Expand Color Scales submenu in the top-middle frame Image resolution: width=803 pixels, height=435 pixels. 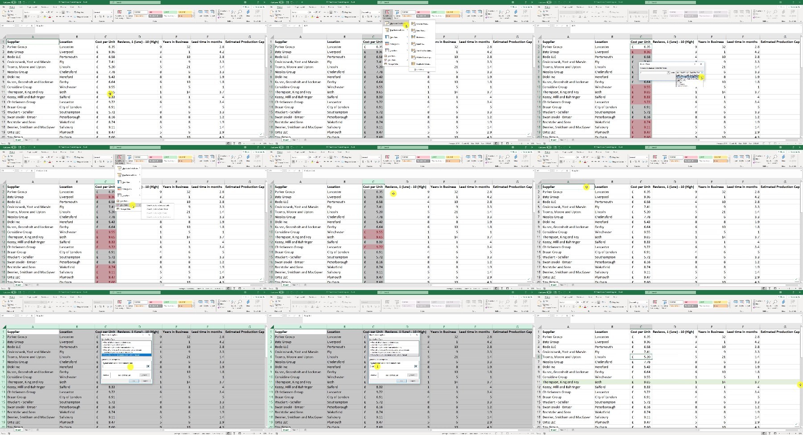point(395,44)
